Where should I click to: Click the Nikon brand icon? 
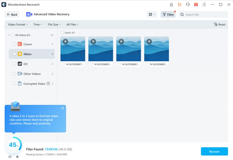click(x=20, y=54)
